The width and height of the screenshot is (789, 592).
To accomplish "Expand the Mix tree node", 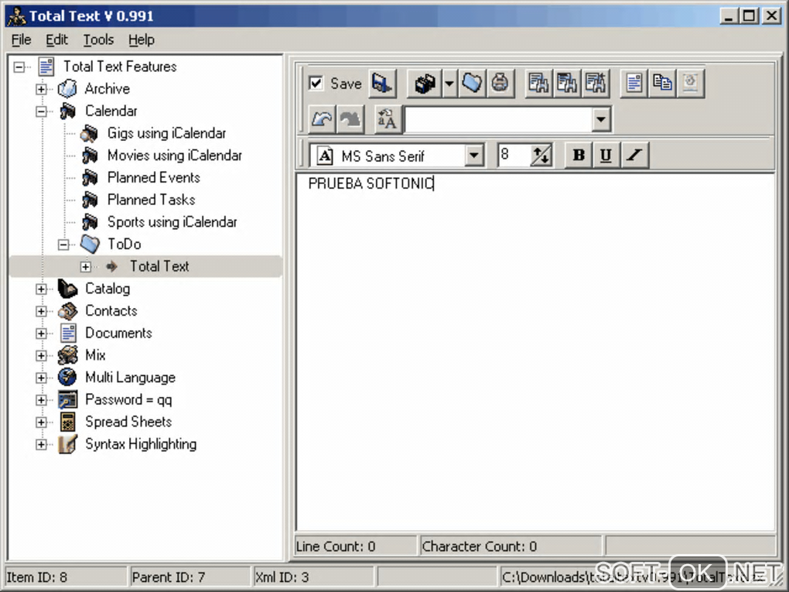I will pyautogui.click(x=41, y=355).
